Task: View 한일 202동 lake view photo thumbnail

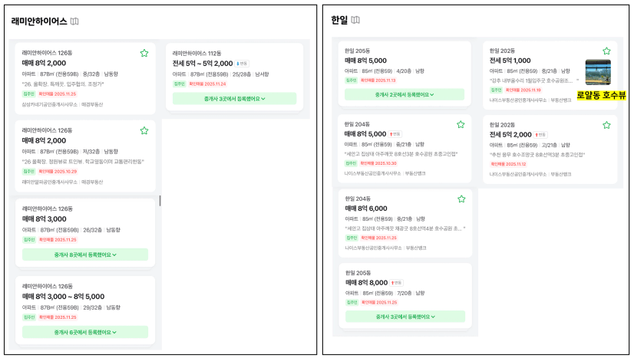Action: (x=597, y=72)
